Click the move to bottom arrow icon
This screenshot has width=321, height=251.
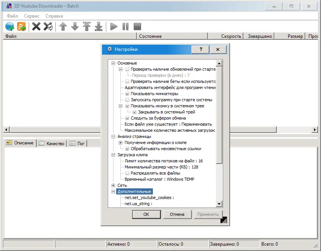click(x=99, y=27)
